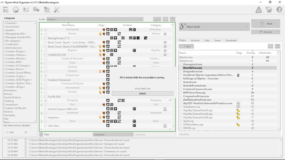Click the Sort plugins button
285x160 pixels.
(186, 46)
